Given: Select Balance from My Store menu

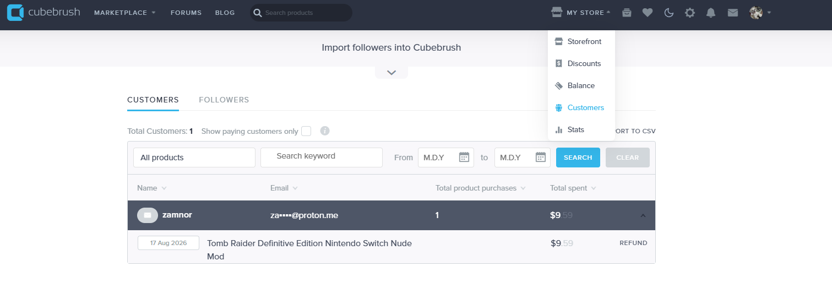Looking at the screenshot, I should [581, 85].
